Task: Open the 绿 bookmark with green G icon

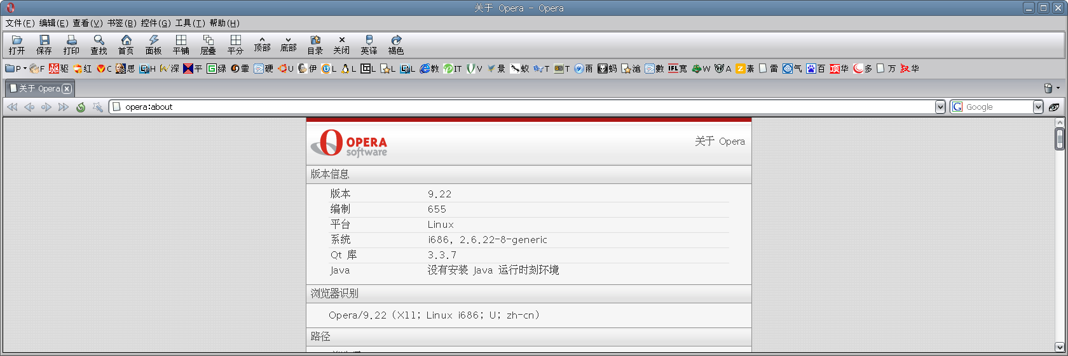Action: pyautogui.click(x=217, y=69)
